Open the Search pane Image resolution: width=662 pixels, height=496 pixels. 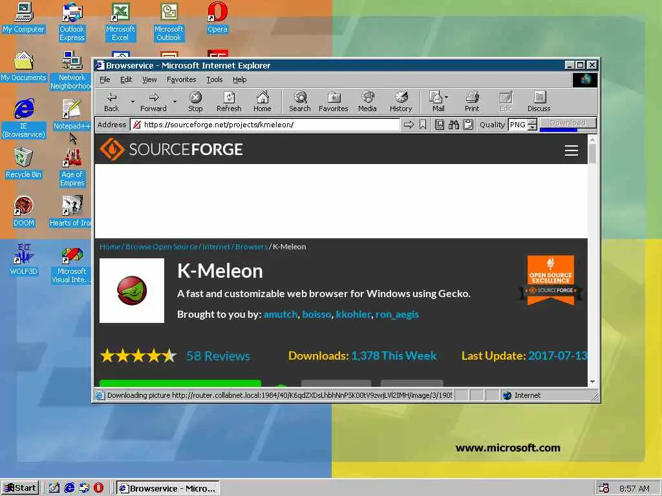pos(300,101)
